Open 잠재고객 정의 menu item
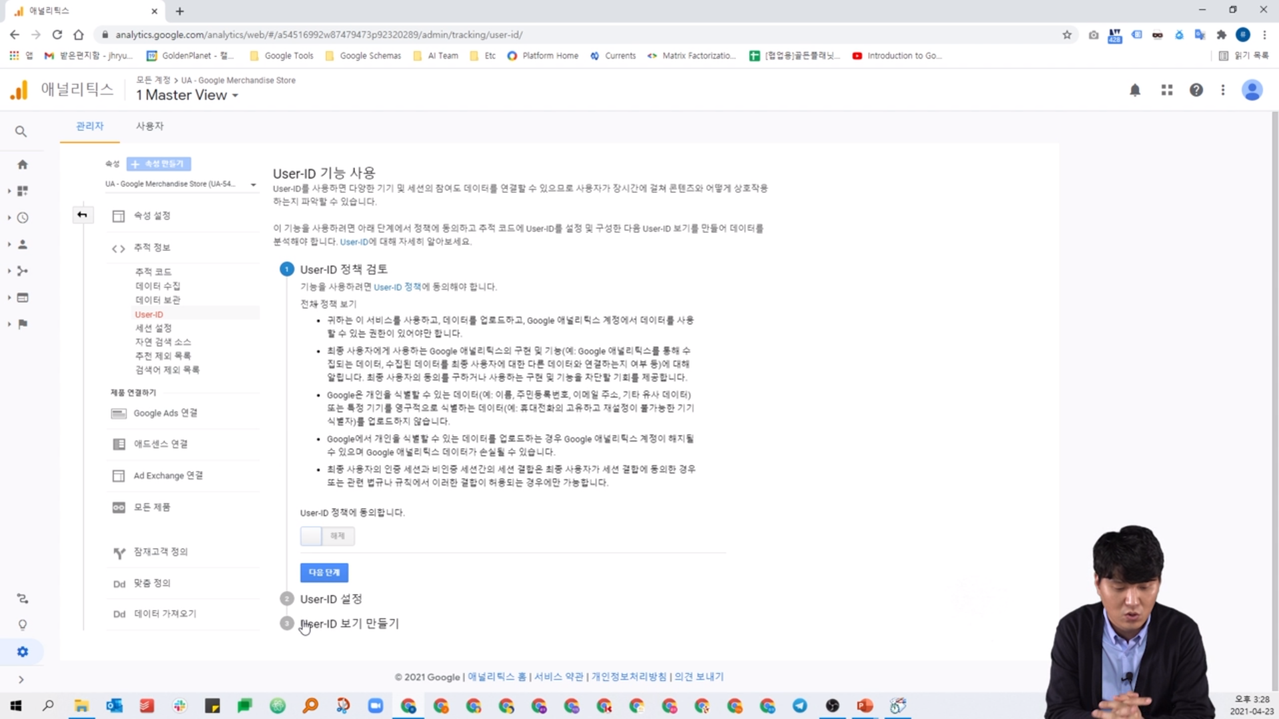This screenshot has width=1279, height=719. pos(161,552)
